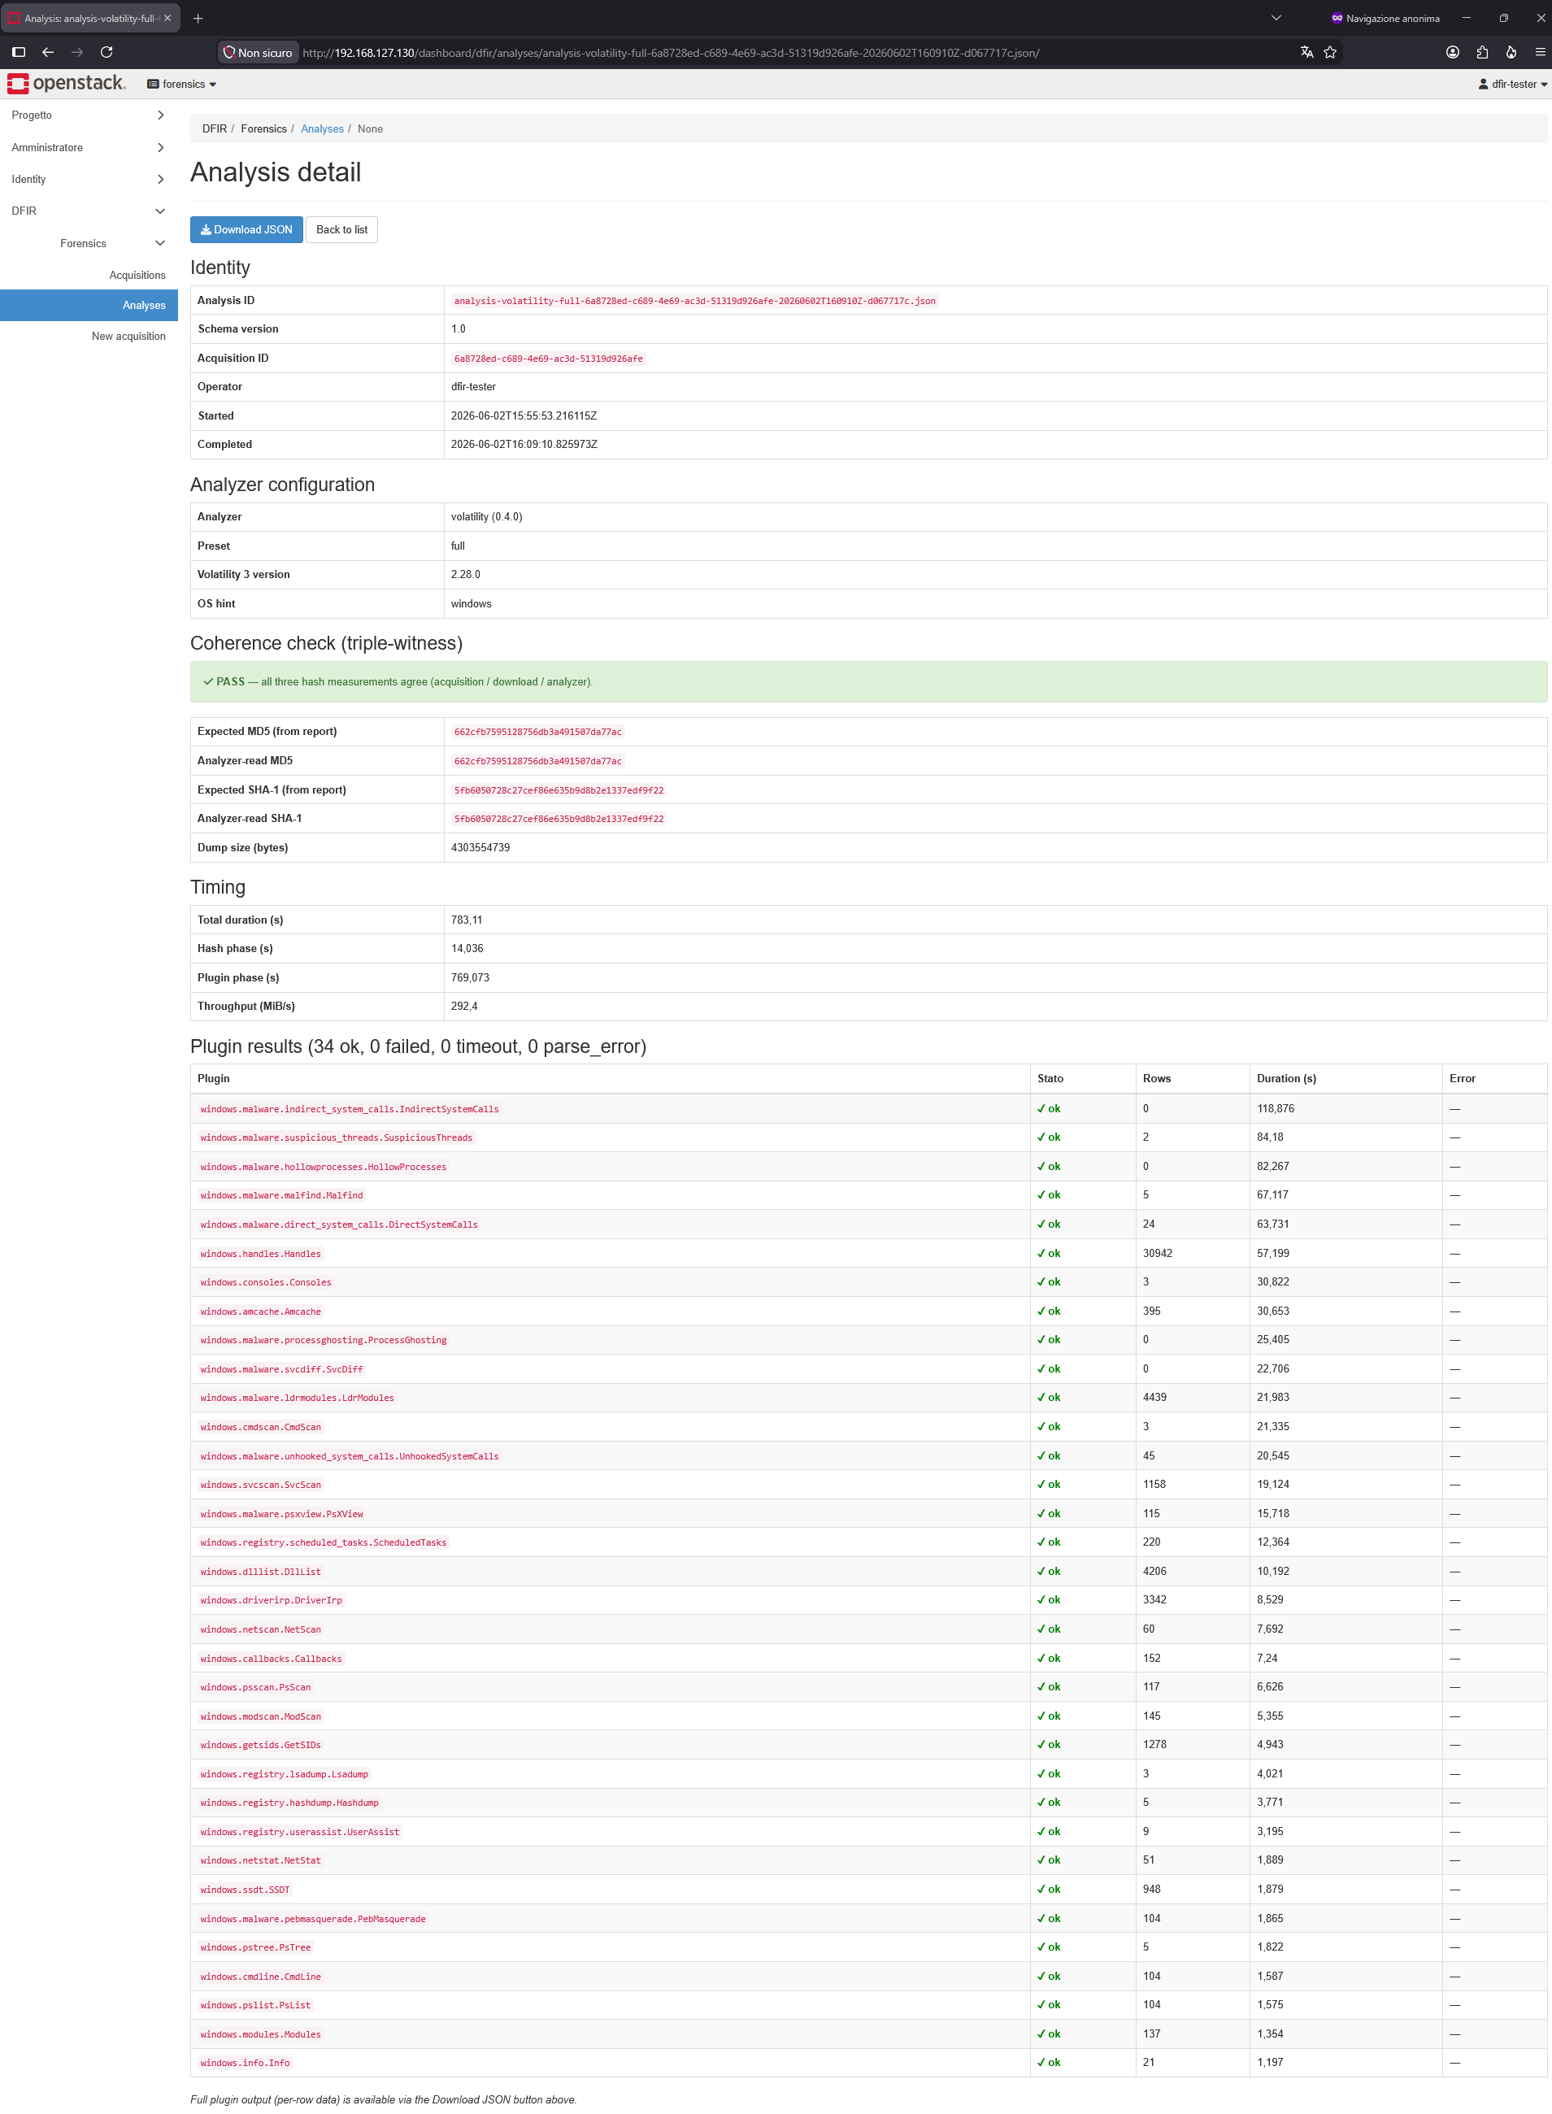Viewport: 1552px width, 2114px height.
Task: Collapse the Forensics sidebar subsection
Action: [89, 243]
